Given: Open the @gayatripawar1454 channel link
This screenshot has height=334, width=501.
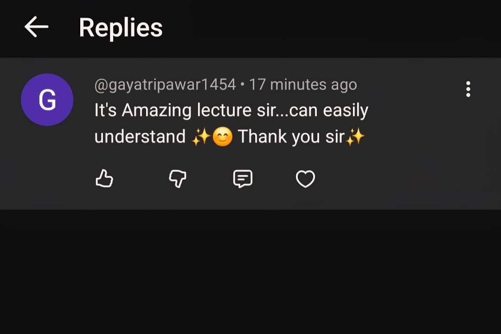Looking at the screenshot, I should click(x=165, y=85).
